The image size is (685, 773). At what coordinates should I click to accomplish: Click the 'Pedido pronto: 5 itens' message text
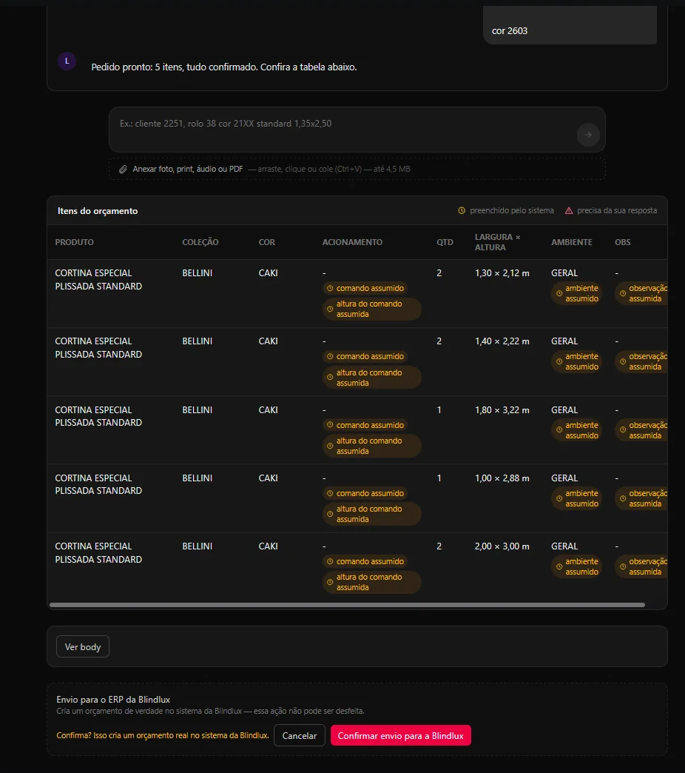pos(224,67)
